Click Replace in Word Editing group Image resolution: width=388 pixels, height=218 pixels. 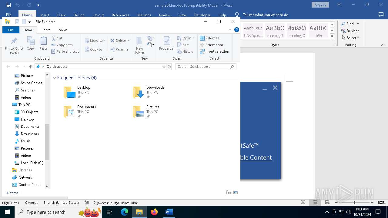coord(350,31)
